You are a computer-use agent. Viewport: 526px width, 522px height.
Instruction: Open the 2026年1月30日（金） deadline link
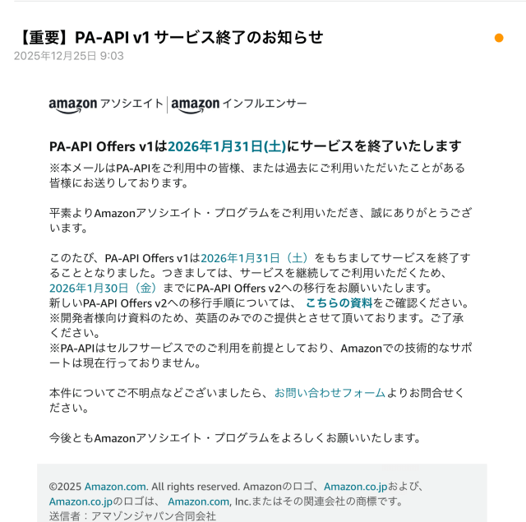(103, 288)
